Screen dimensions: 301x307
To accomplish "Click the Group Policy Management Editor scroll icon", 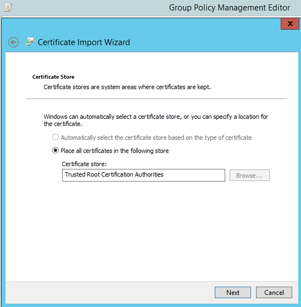I will (8, 8).
